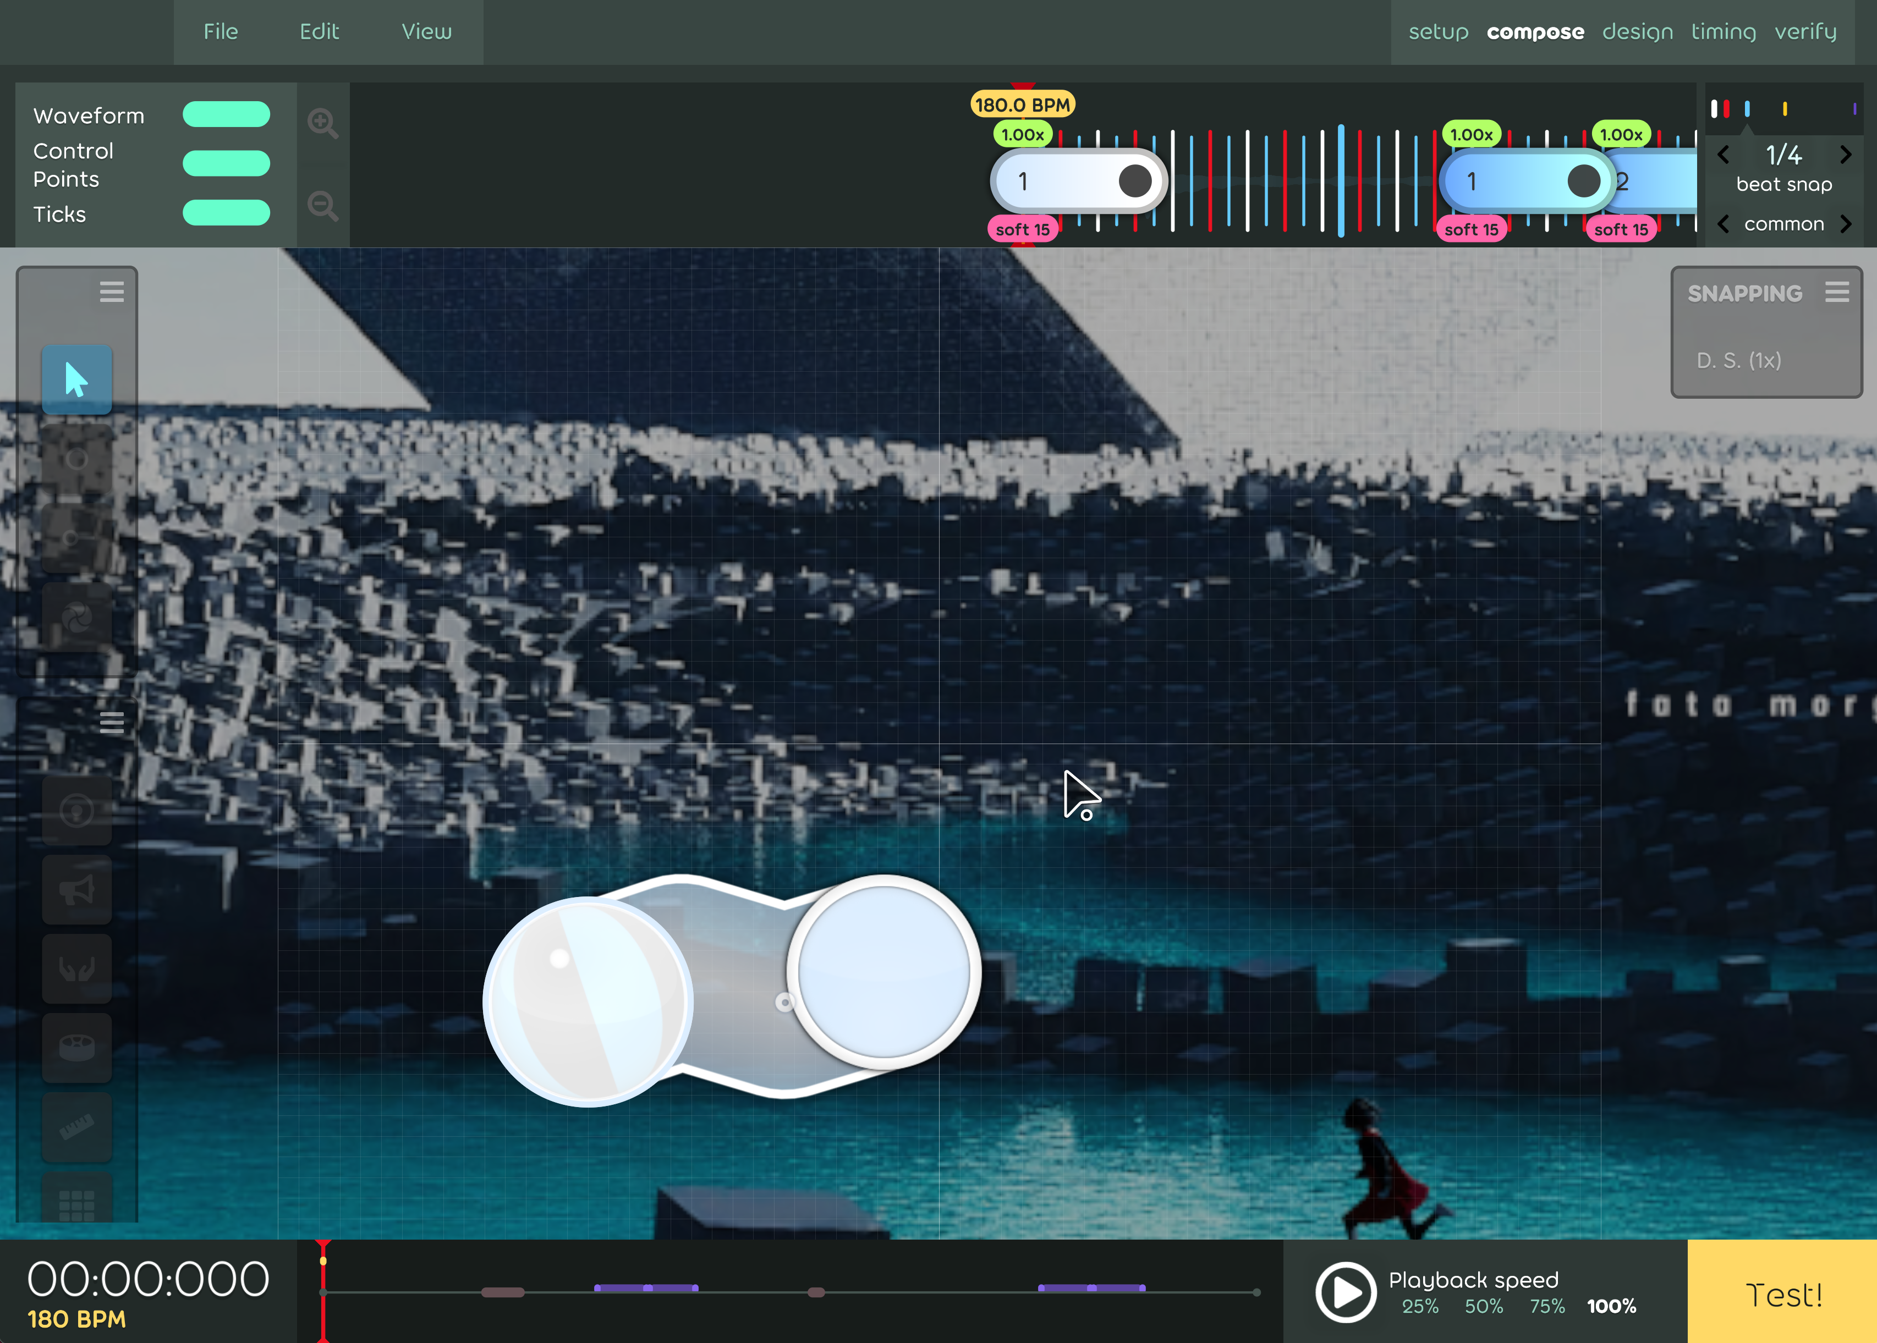Click the orange 180 BPM readout
Image resolution: width=1877 pixels, height=1343 pixels.
[x=77, y=1319]
